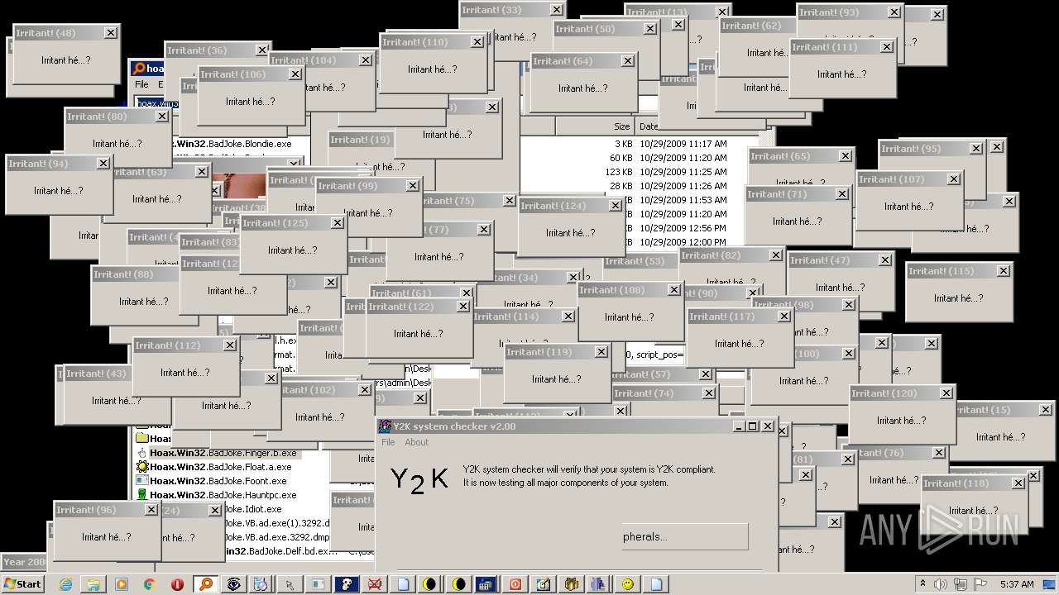This screenshot has width=1059, height=595.
Task: Open the volume control in tray
Action: (941, 583)
